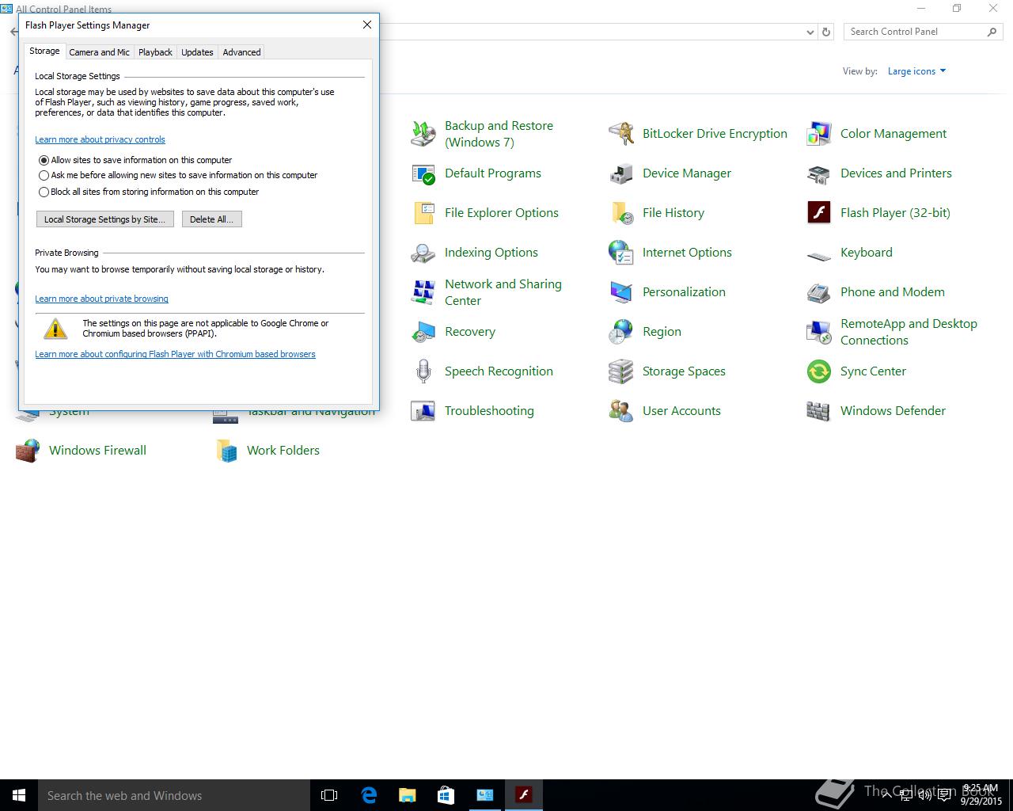The width and height of the screenshot is (1013, 811).
Task: Click the Delete All... button
Action: click(x=211, y=219)
